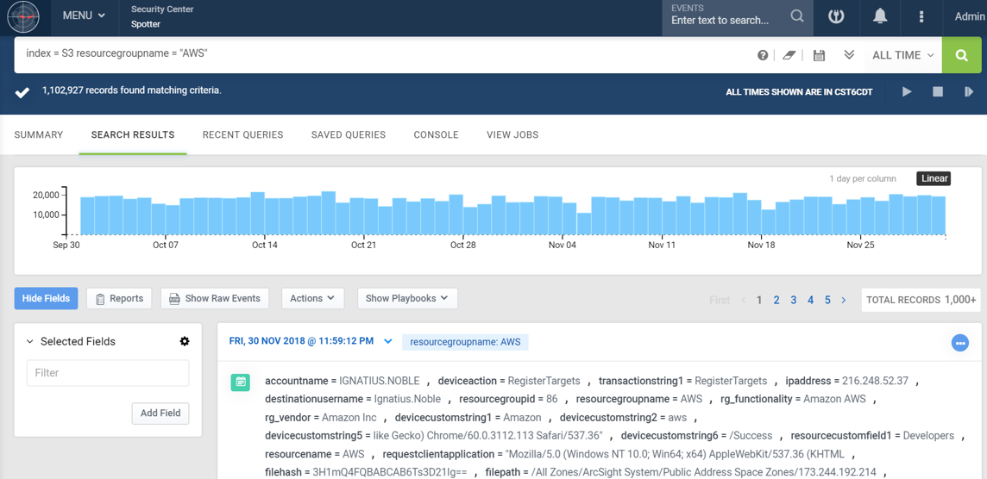Open the plug connector icon in the header
The width and height of the screenshot is (987, 479).
(836, 16)
